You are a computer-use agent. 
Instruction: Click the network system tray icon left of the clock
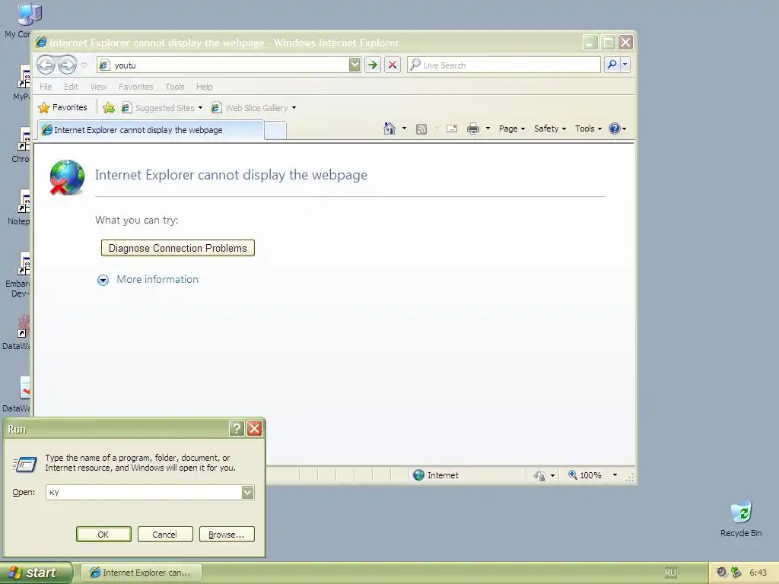736,572
